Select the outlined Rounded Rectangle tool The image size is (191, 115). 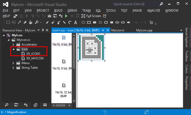[100, 22]
